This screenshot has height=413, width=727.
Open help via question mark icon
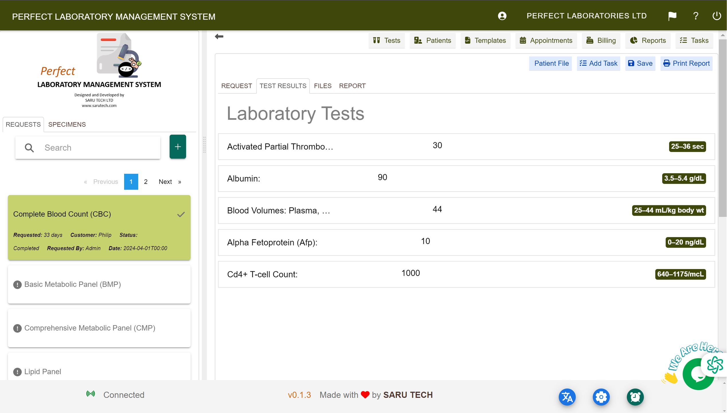click(x=695, y=16)
